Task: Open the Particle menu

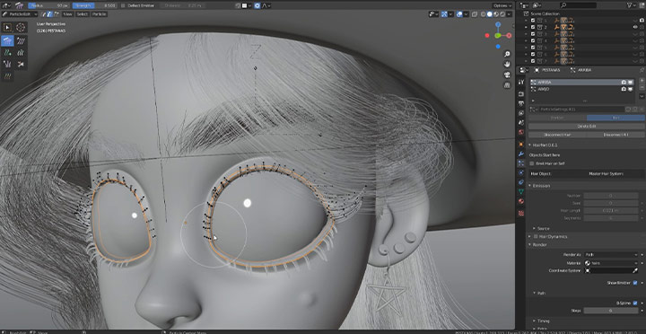Action: [x=99, y=14]
